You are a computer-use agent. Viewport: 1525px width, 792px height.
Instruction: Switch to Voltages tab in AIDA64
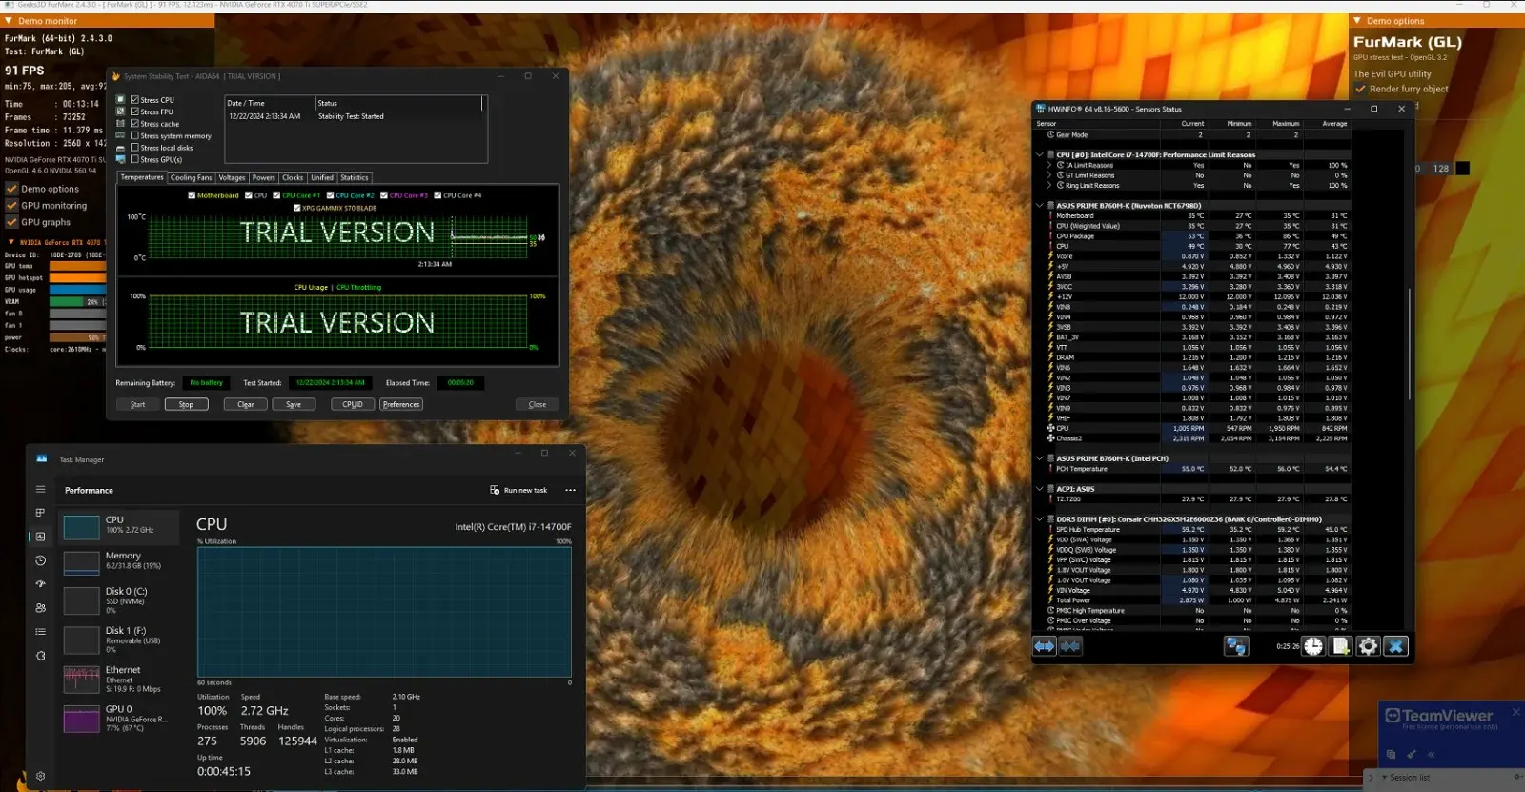(x=232, y=177)
